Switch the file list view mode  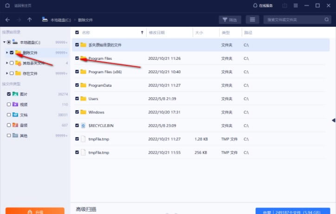(x=252, y=19)
